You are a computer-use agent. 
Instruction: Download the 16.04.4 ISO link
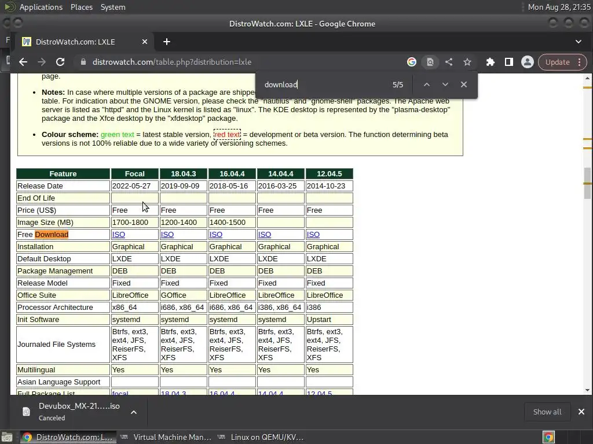pyautogui.click(x=216, y=235)
